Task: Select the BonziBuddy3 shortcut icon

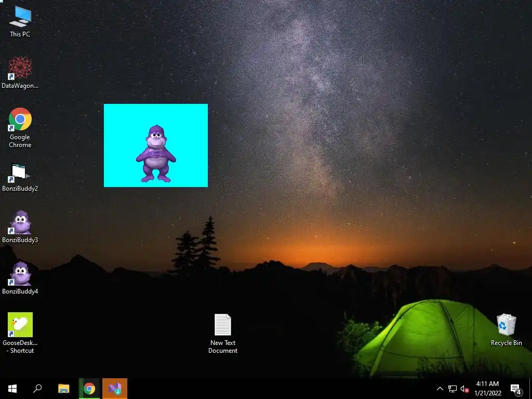Action: click(x=20, y=227)
